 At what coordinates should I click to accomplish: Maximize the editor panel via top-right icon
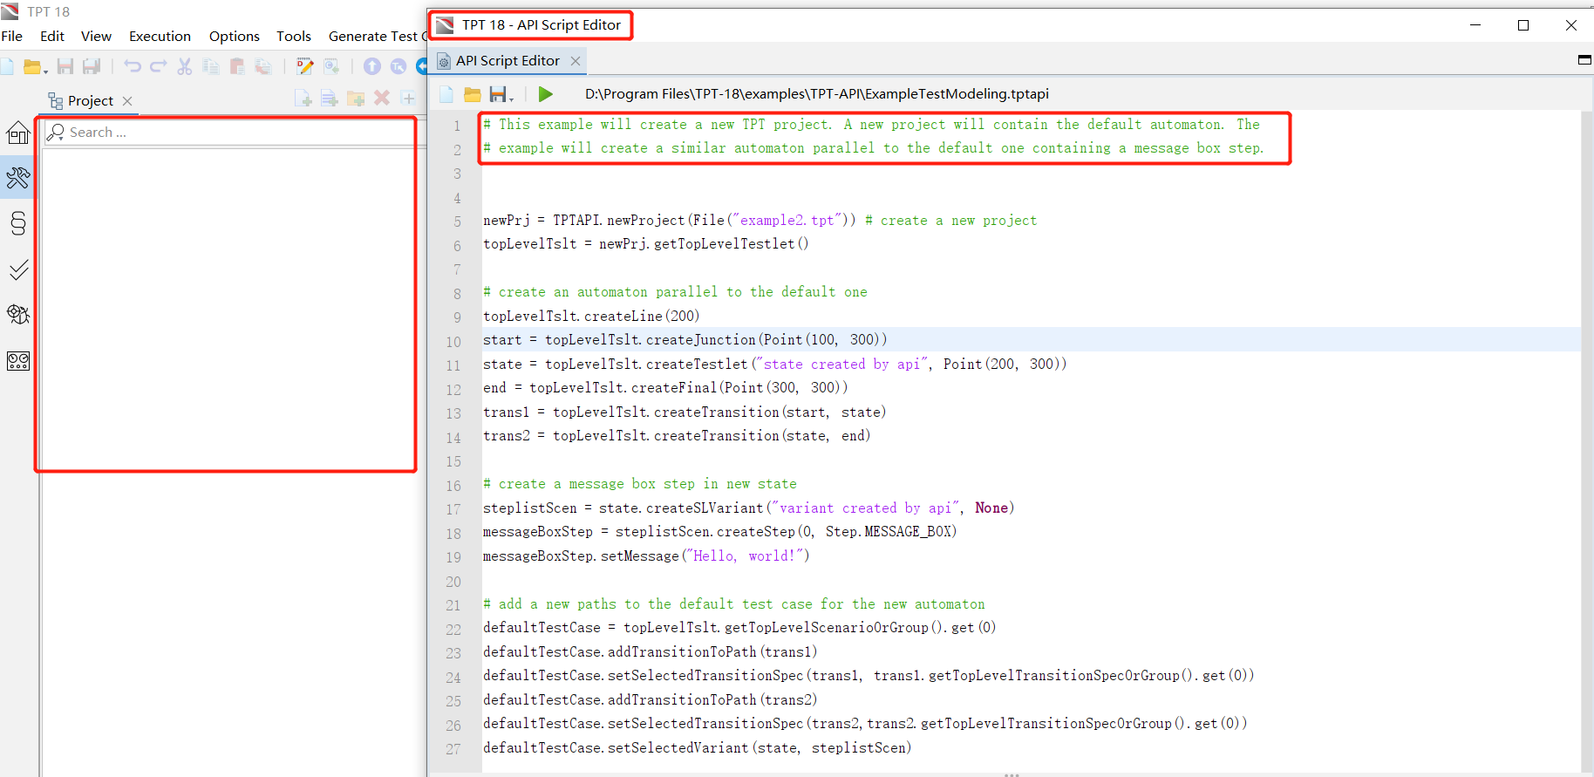point(1584,59)
